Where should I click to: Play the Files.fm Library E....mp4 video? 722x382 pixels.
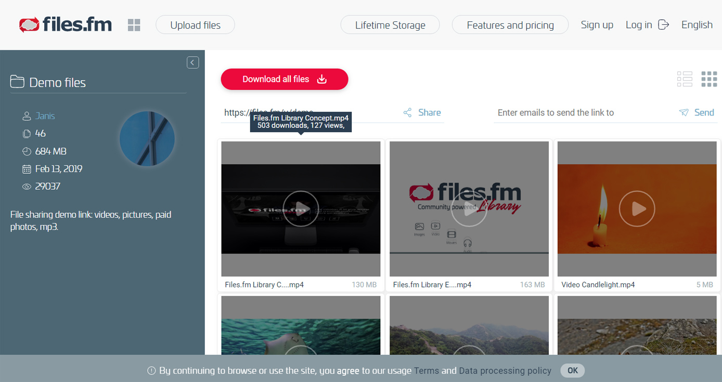point(469,208)
